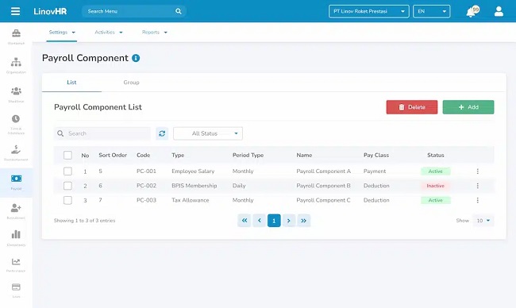Open Loan in the sidebar

point(16,291)
